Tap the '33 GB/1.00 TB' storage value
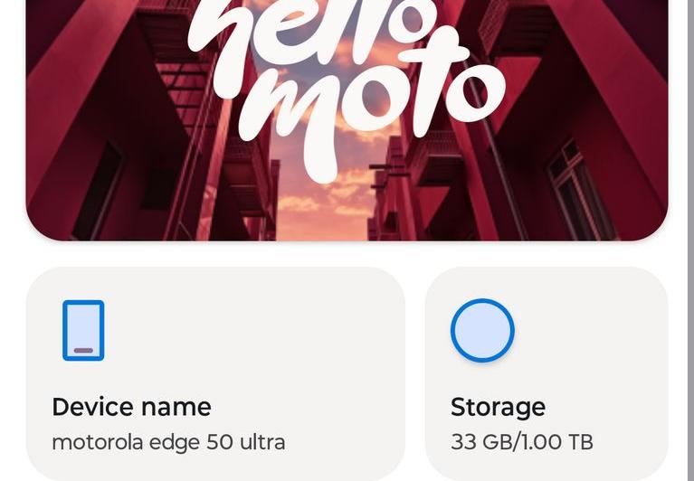This screenshot has width=694, height=481. [521, 442]
